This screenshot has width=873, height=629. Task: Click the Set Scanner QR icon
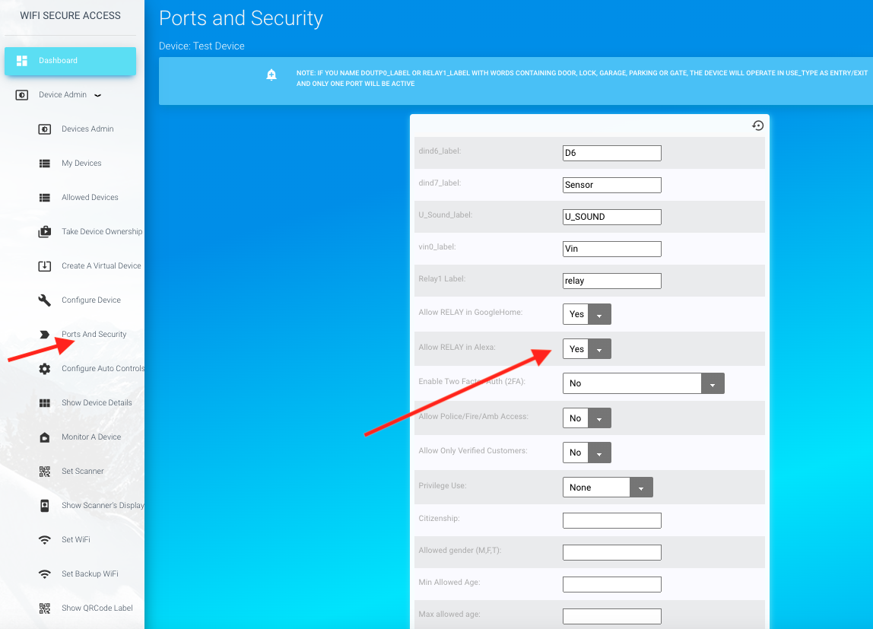point(45,472)
